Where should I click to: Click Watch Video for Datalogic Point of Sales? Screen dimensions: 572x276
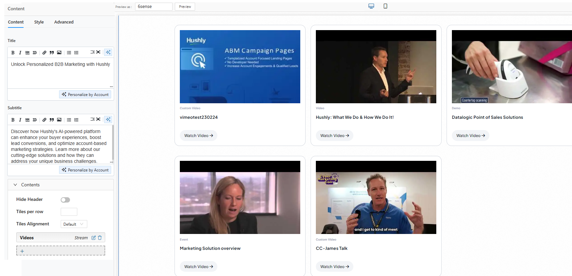point(470,136)
